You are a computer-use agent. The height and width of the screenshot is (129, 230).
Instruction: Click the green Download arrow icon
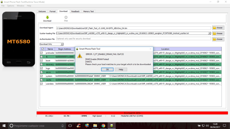47,17
